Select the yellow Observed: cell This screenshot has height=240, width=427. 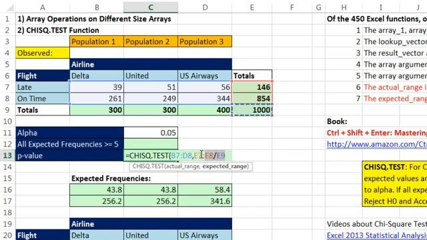[x=43, y=53]
